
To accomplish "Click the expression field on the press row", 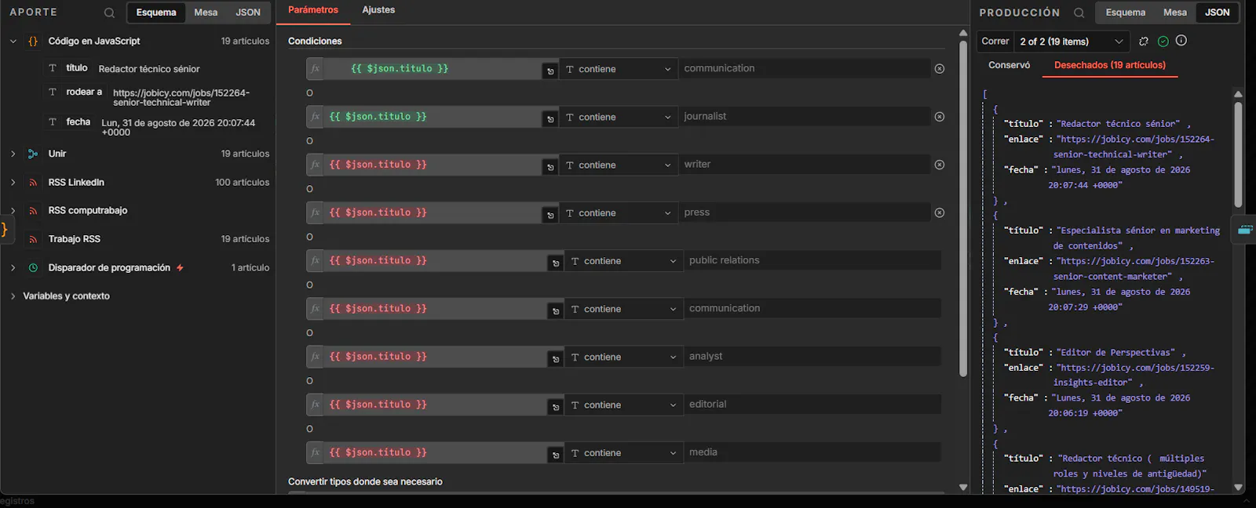I will 432,212.
